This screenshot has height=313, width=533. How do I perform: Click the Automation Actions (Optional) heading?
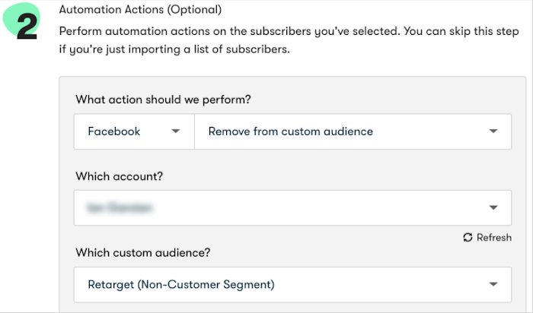click(x=140, y=11)
